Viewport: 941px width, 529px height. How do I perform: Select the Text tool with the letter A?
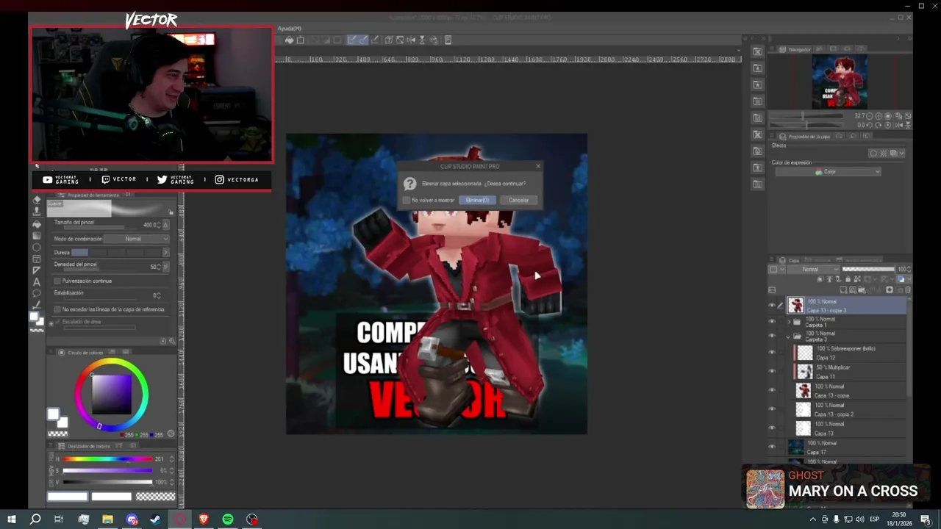36,282
